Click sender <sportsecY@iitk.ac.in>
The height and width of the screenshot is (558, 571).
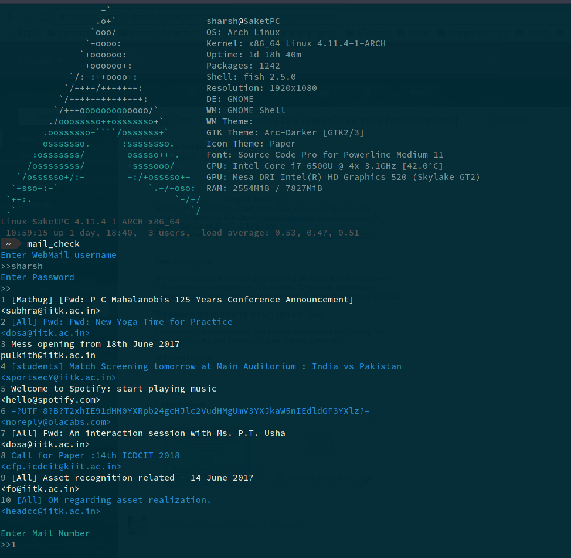pyautogui.click(x=59, y=377)
